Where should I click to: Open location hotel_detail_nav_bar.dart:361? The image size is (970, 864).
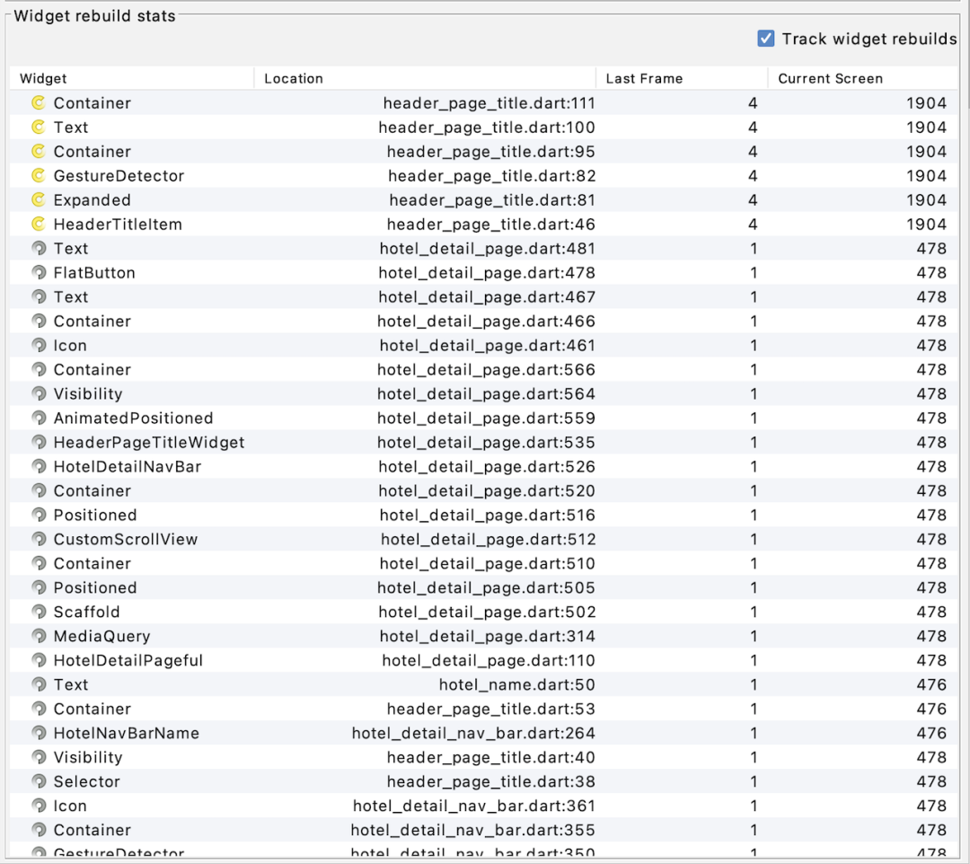point(473,807)
